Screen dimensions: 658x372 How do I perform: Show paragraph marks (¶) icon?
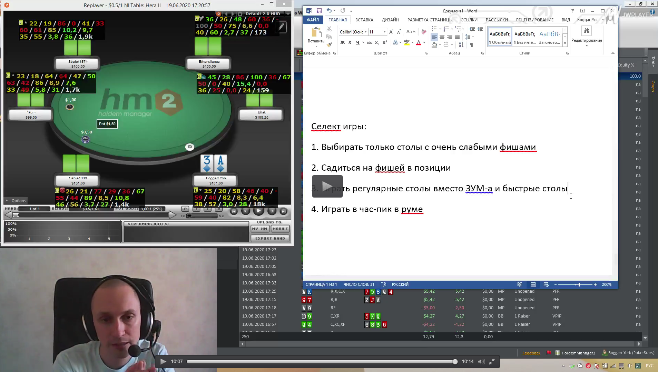tap(471, 45)
